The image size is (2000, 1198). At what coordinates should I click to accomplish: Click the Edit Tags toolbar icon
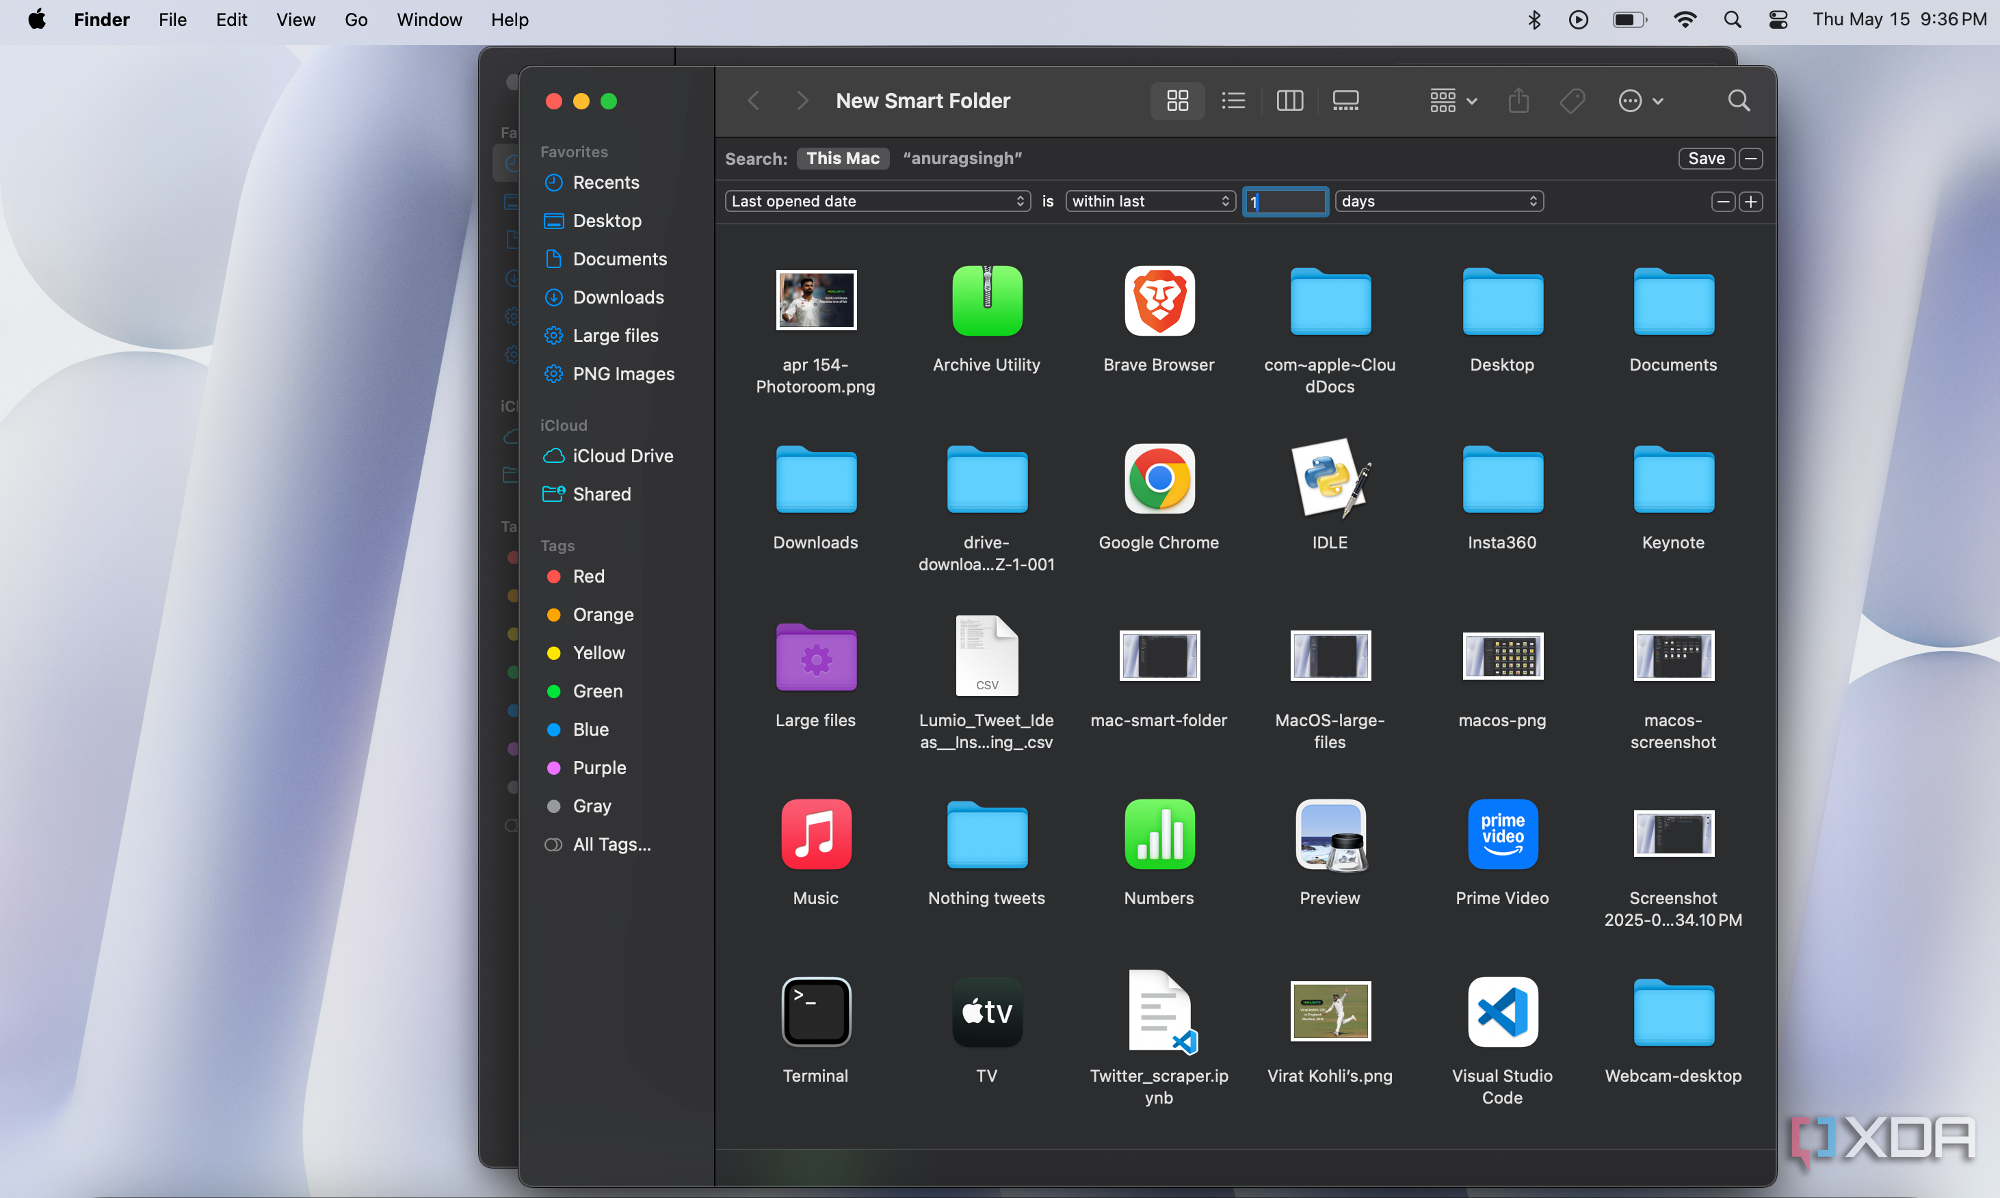[1572, 100]
